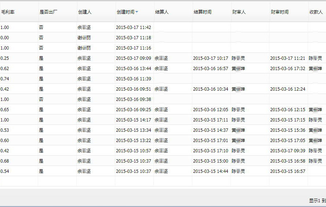Click the 显示1 到 pagination text
The height and width of the screenshot is (207, 326).
(317, 200)
